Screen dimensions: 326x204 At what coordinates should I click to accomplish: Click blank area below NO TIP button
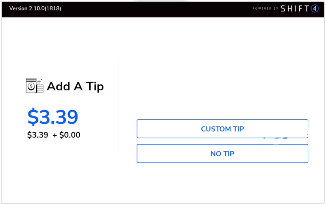click(x=222, y=182)
